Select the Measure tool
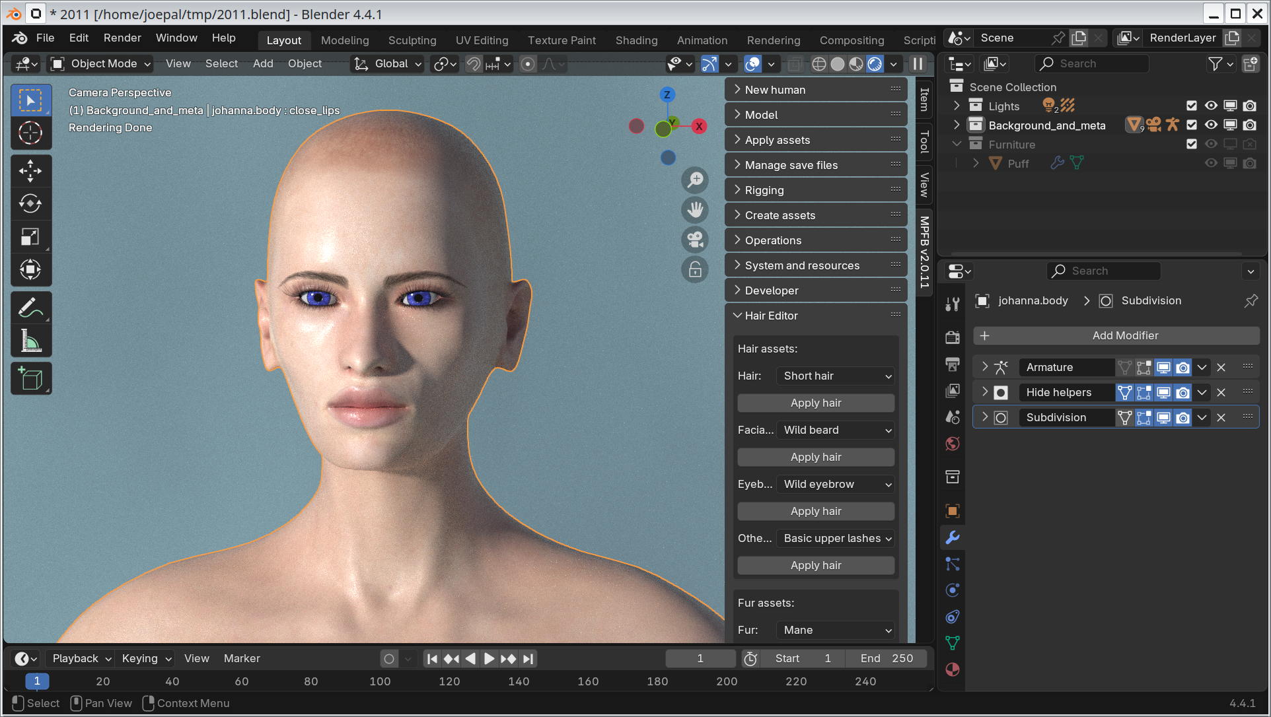This screenshot has width=1271, height=717. 30,341
